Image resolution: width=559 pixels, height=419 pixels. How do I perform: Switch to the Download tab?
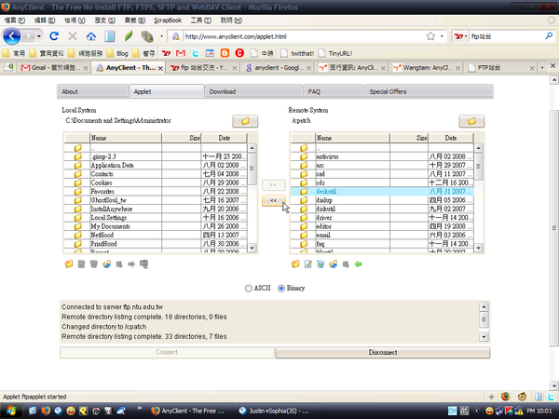tap(253, 91)
